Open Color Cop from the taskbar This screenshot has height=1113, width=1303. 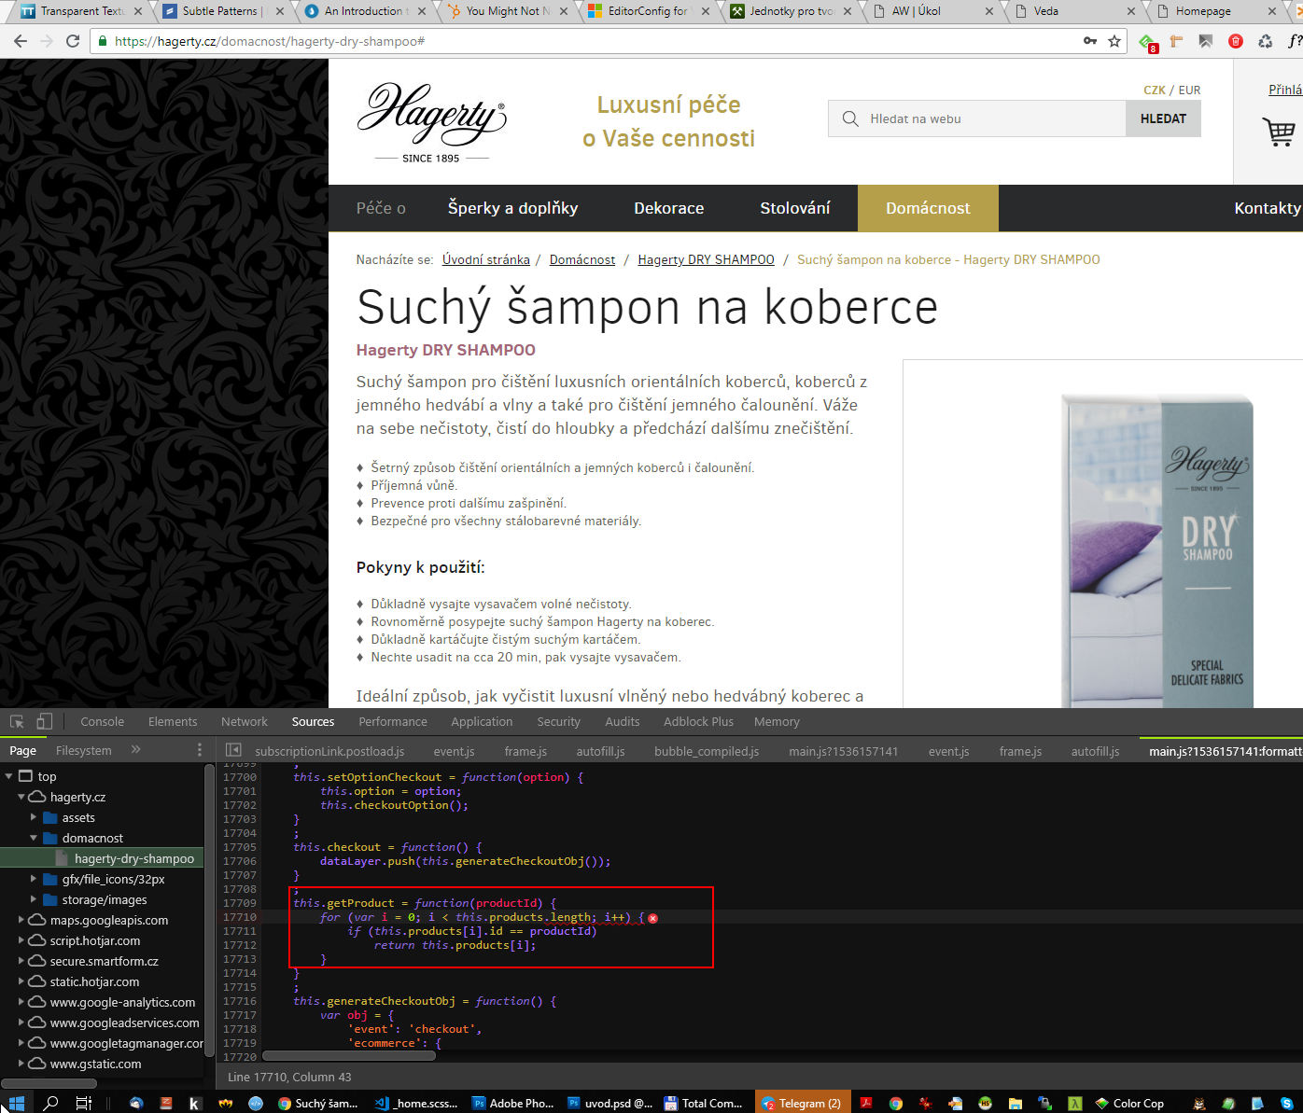pos(1129,1103)
